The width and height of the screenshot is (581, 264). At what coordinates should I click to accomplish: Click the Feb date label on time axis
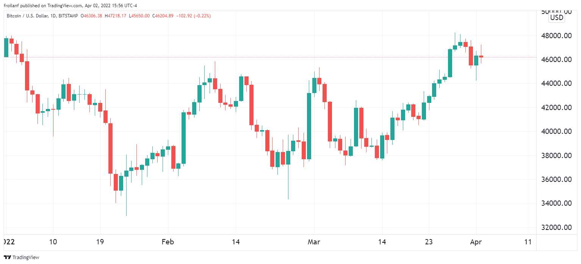168,242
